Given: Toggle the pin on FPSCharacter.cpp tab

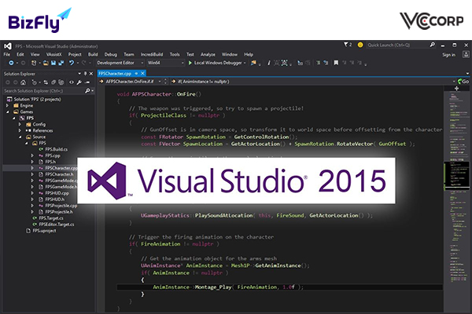Looking at the screenshot, I should 136,73.
